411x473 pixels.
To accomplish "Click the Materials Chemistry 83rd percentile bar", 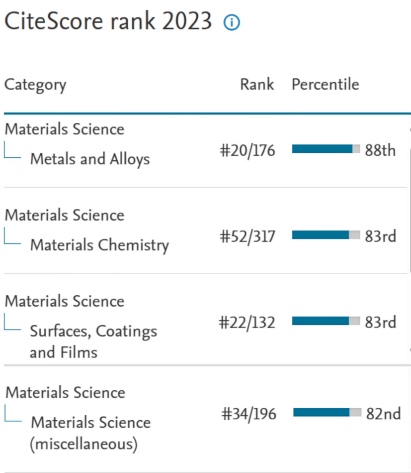I will [326, 235].
